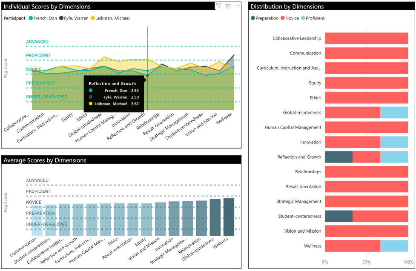The width and height of the screenshot is (416, 271).
Task: Click the Wellness bar in Average Scores chart
Action: [x=229, y=217]
